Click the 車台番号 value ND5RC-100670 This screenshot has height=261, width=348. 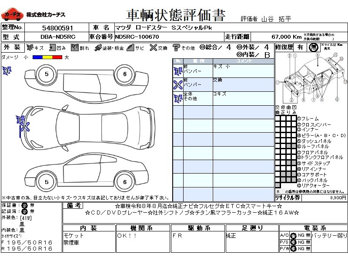137,37
